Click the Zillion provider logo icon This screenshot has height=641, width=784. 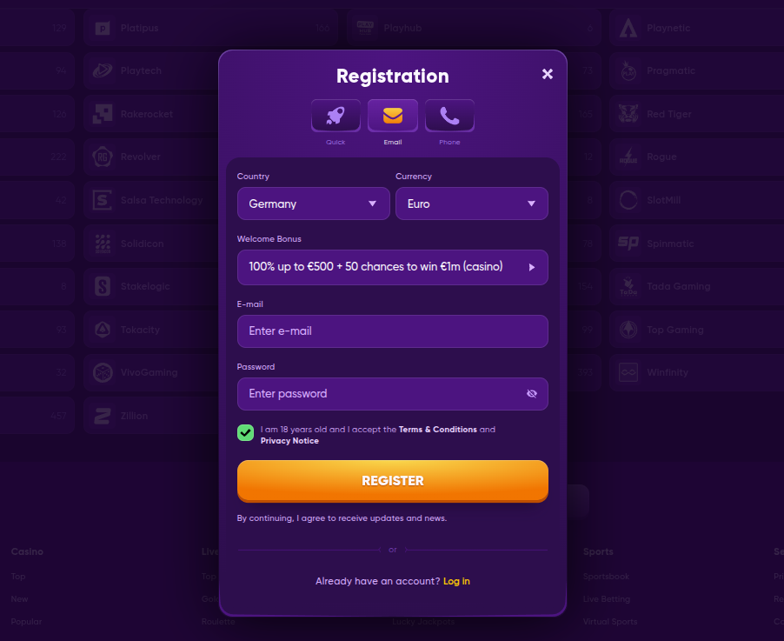pyautogui.click(x=103, y=416)
